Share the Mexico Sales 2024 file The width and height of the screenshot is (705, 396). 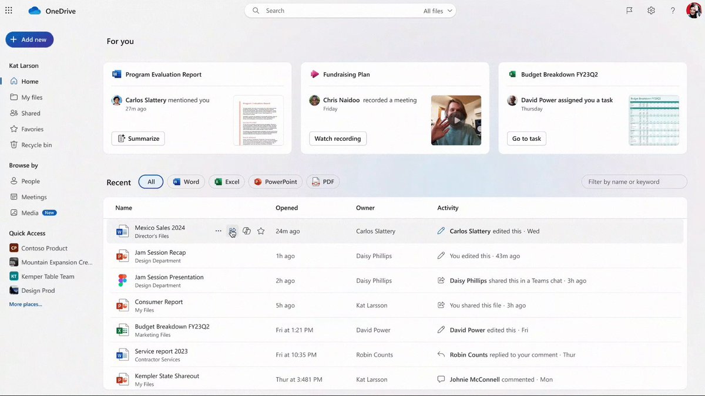[233, 231]
